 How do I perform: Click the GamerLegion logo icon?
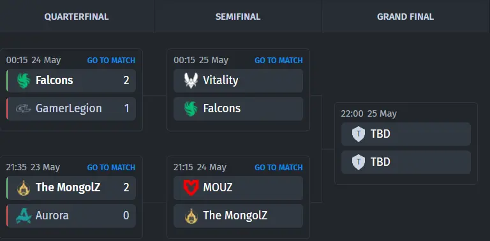[24, 108]
